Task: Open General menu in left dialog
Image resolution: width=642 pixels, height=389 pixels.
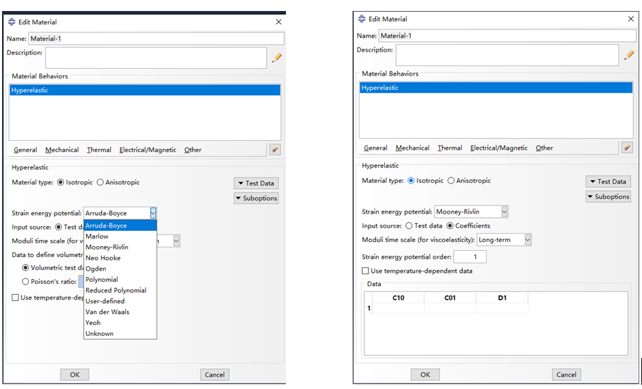Action: [x=25, y=150]
